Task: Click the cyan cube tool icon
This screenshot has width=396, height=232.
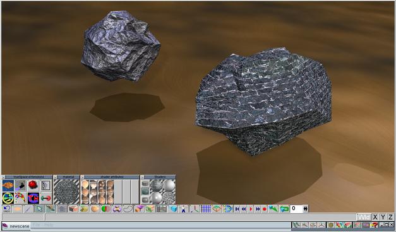Action: point(174,209)
